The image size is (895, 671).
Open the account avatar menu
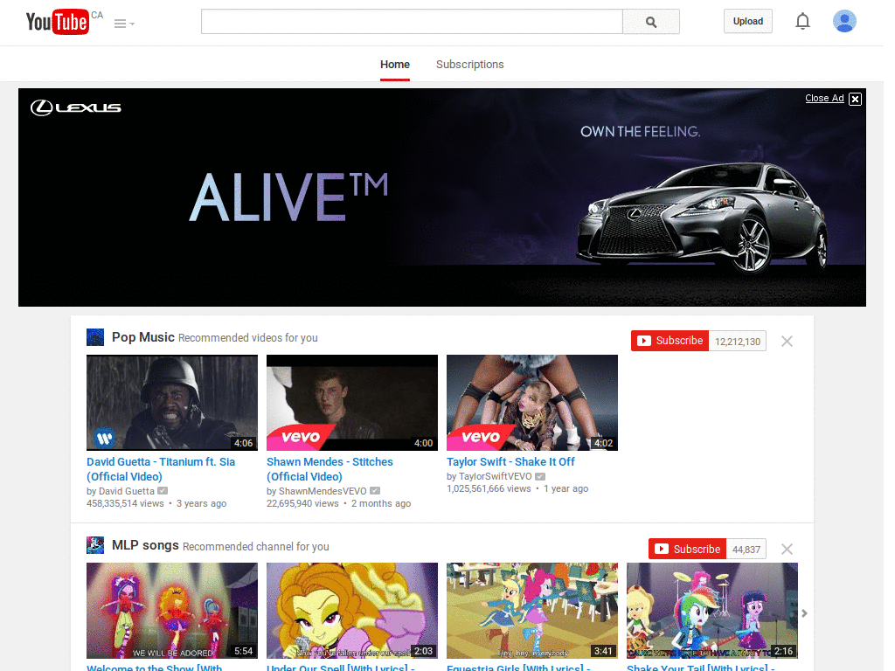point(844,21)
